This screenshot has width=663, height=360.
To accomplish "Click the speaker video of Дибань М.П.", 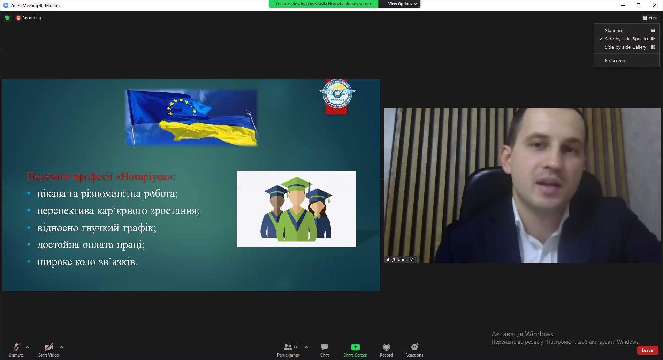I will (x=522, y=185).
